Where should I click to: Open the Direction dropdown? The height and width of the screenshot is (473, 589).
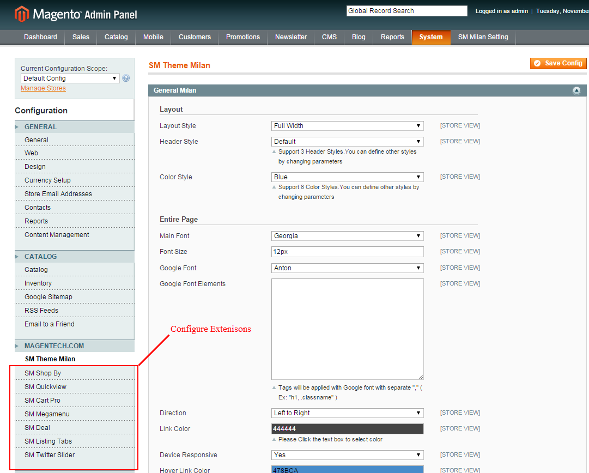point(348,413)
